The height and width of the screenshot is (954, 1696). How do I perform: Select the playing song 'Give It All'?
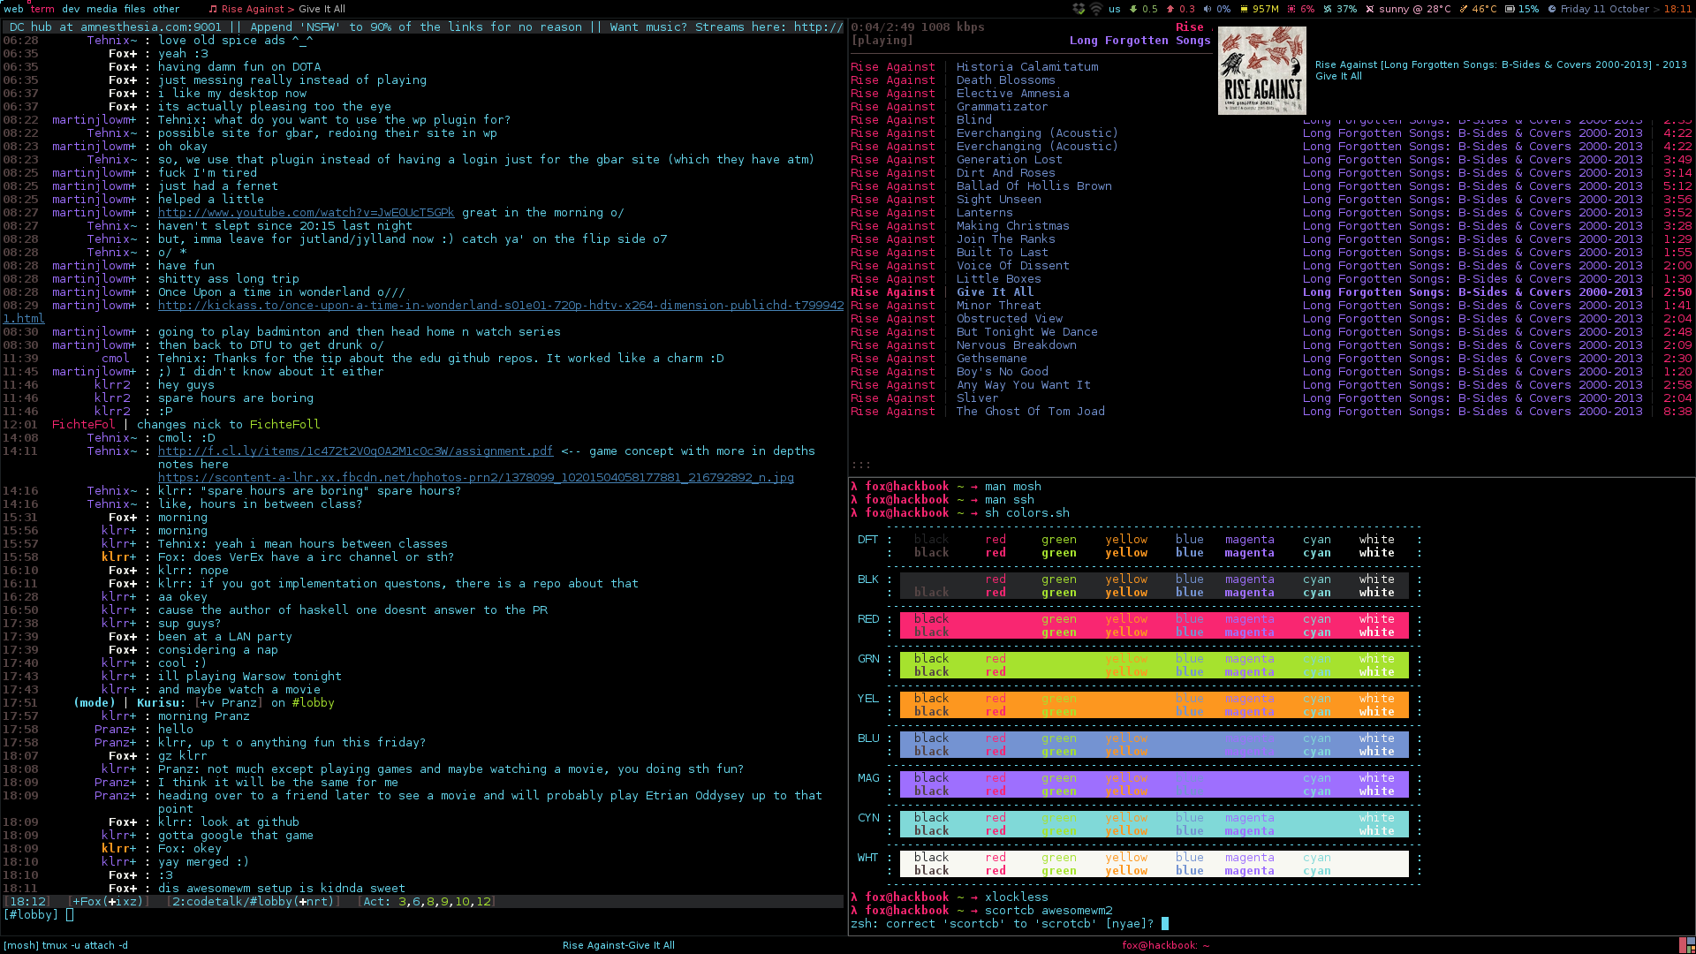pyautogui.click(x=995, y=292)
